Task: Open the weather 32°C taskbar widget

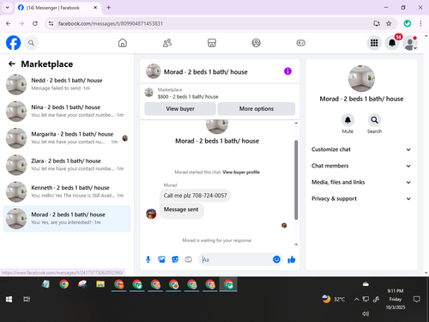Action: (x=334, y=300)
